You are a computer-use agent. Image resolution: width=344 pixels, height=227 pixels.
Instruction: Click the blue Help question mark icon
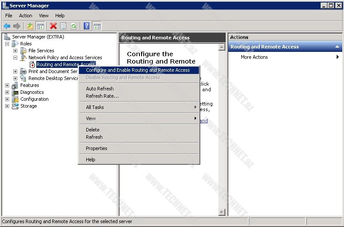(87, 26)
